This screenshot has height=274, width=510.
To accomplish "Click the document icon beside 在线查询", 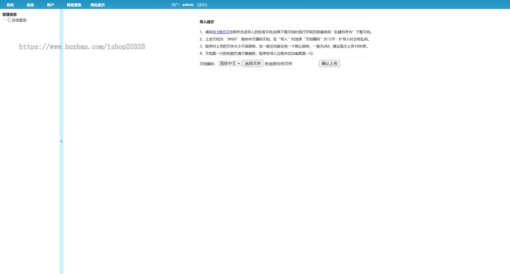I will [9, 20].
